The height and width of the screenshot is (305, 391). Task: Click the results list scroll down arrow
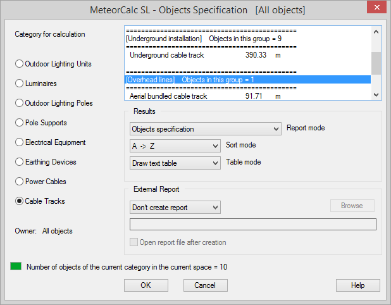coord(376,95)
